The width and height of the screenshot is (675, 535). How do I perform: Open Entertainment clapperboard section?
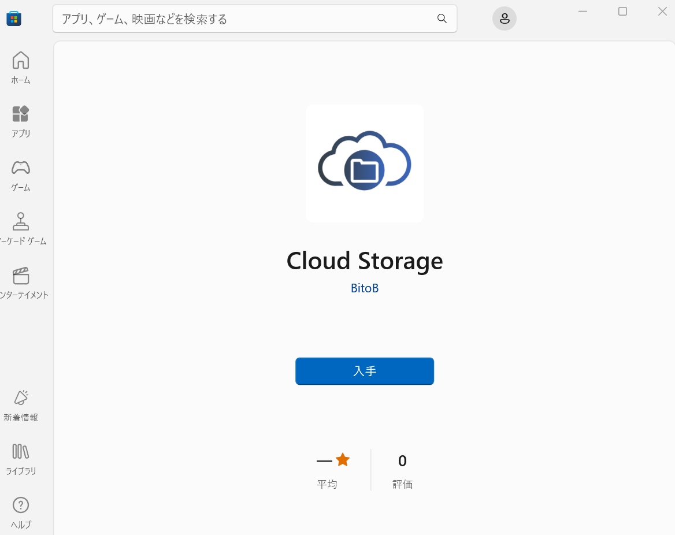pyautogui.click(x=21, y=283)
